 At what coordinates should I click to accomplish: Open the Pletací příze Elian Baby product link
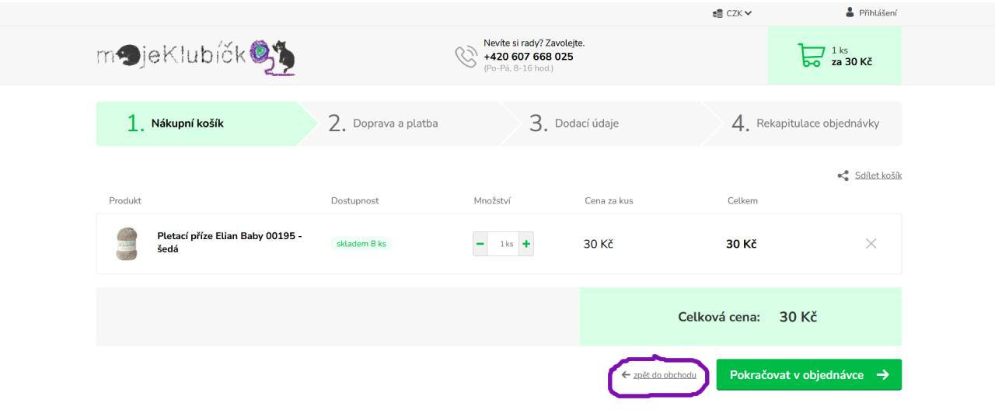(x=229, y=242)
